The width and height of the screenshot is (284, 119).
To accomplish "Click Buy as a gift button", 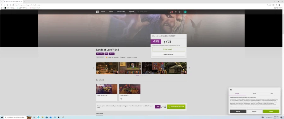I will pos(169,49).
